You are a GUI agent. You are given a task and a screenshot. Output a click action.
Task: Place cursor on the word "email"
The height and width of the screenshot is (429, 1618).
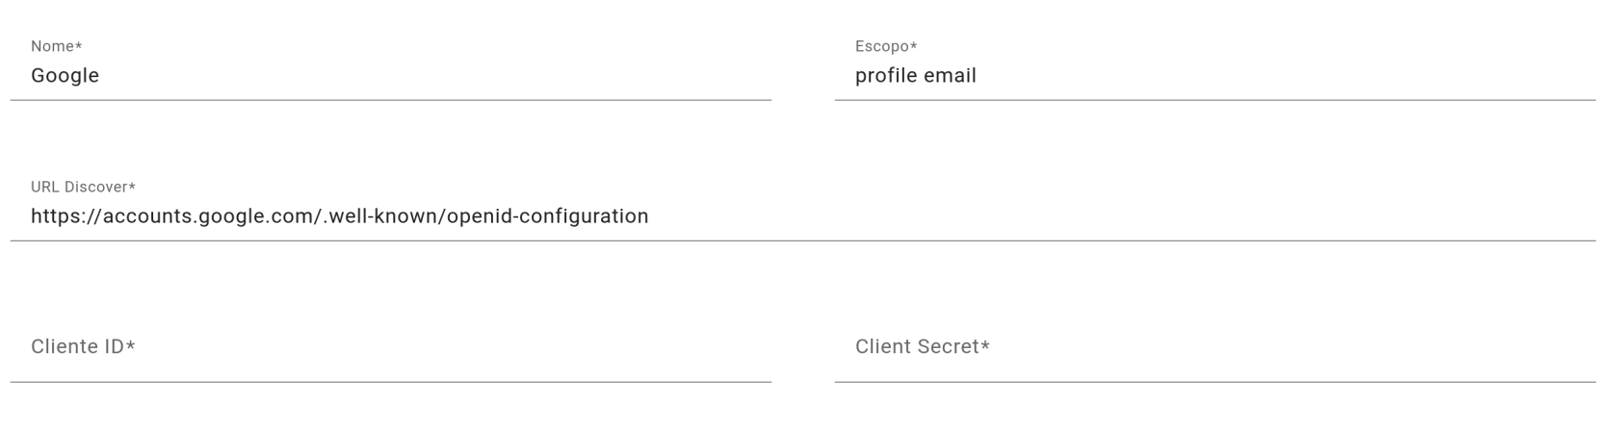coord(950,76)
